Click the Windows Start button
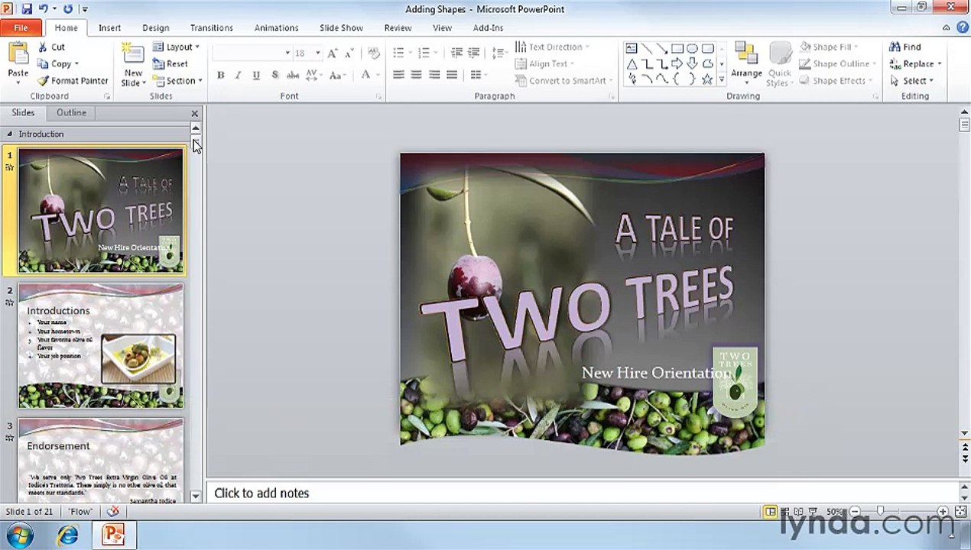Viewport: 971px width, 550px height. tap(19, 535)
